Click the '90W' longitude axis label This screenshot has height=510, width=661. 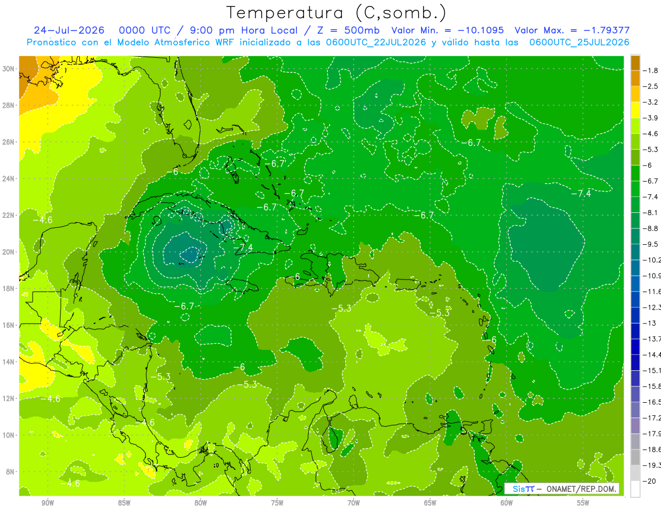click(47, 503)
